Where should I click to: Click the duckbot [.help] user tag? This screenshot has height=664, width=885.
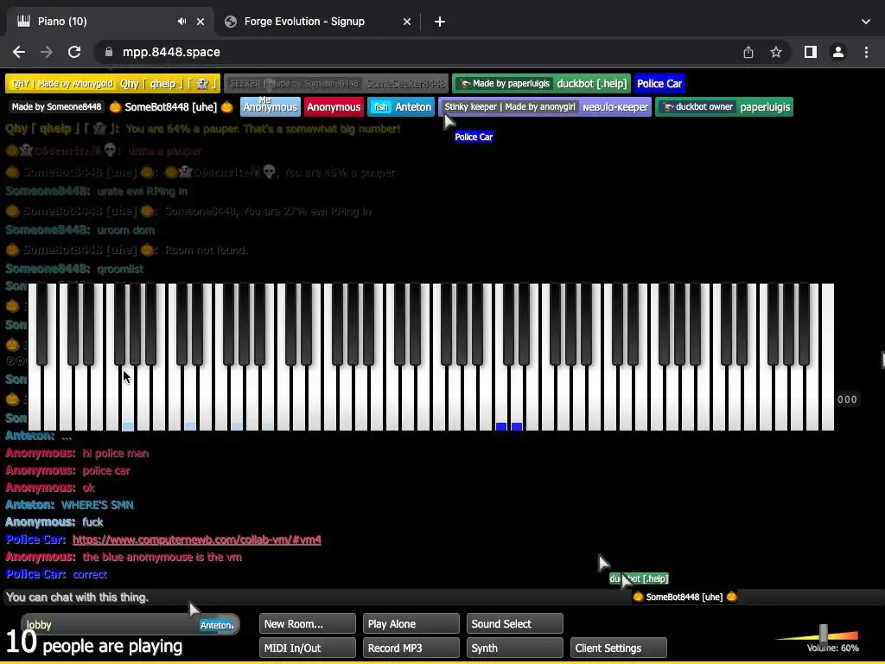(541, 84)
